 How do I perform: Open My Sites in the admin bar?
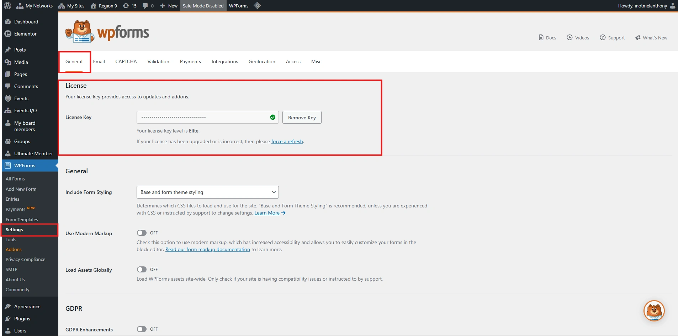[71, 6]
